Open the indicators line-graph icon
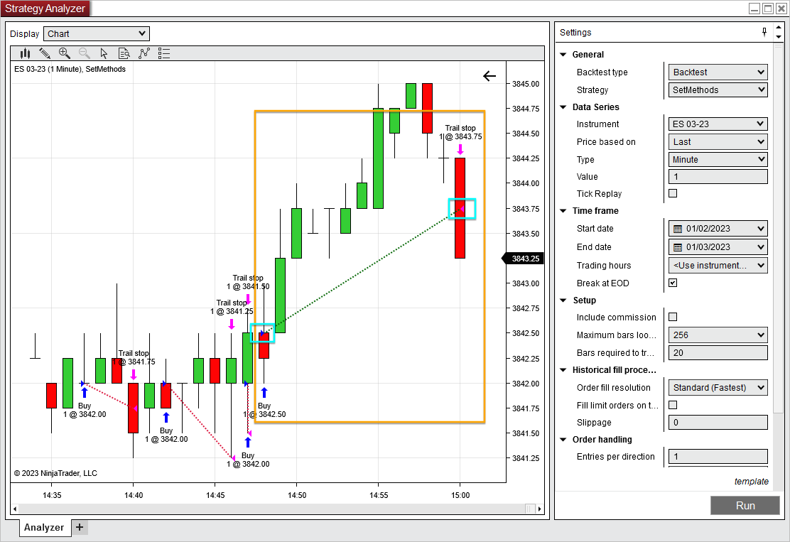Screen dimensions: 790x542 pyautogui.click(x=144, y=53)
